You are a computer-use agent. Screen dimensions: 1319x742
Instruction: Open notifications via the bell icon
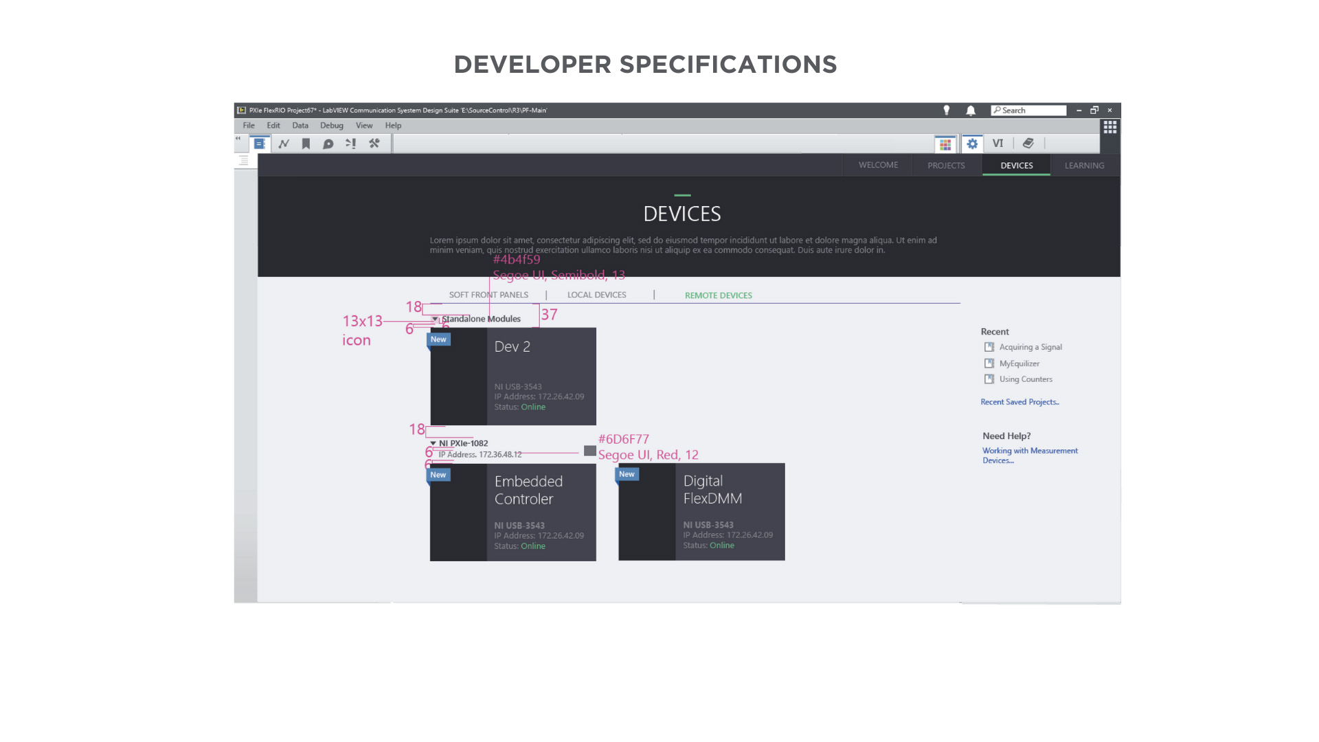(971, 110)
